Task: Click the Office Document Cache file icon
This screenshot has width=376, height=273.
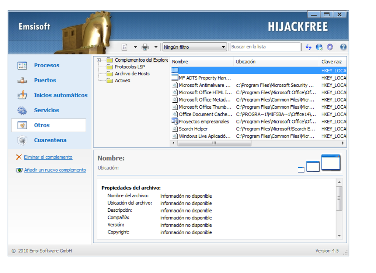Action: [x=175, y=114]
